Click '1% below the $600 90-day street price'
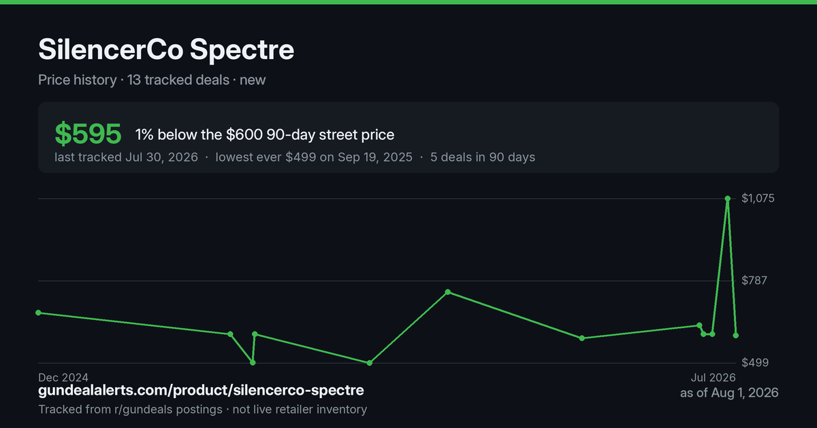817x428 pixels. coord(265,135)
